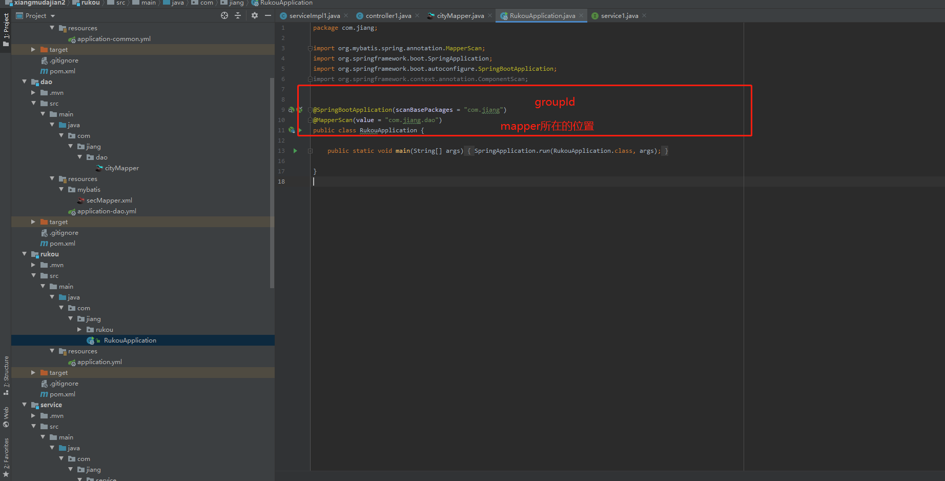Collapse the service module node
The height and width of the screenshot is (481, 945).
[24, 405]
